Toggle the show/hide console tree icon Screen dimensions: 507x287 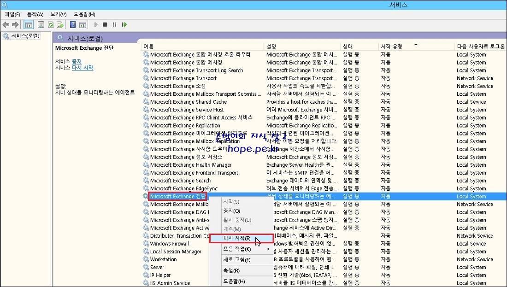[29, 24]
